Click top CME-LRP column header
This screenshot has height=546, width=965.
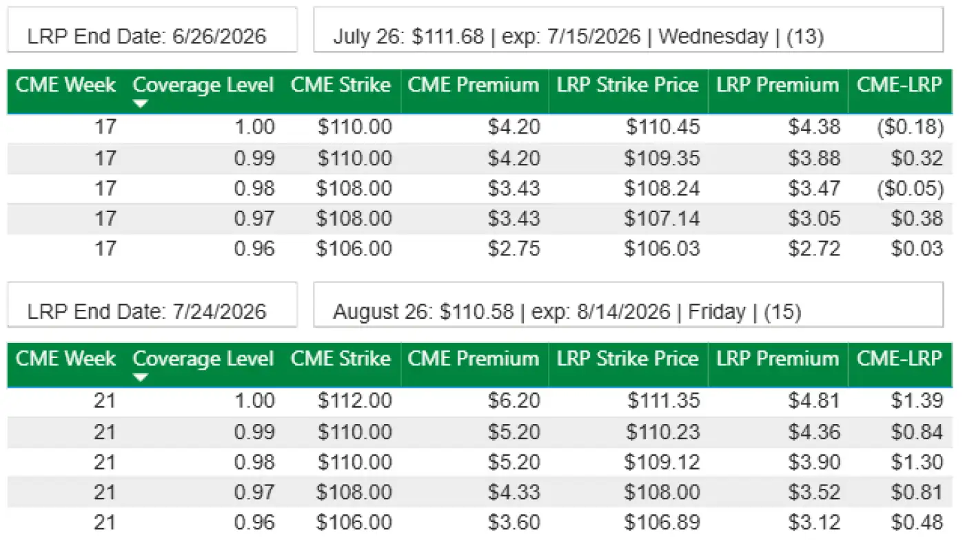(899, 85)
